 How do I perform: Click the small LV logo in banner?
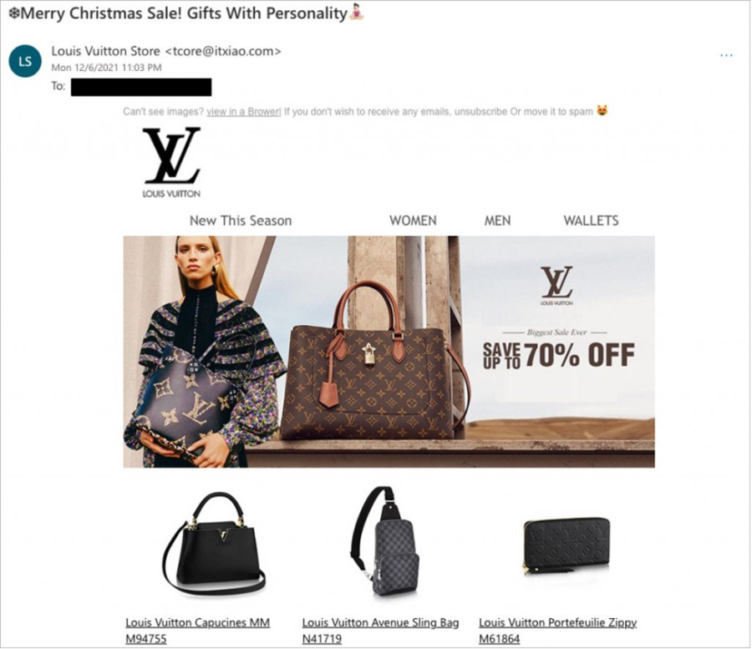[x=556, y=286]
